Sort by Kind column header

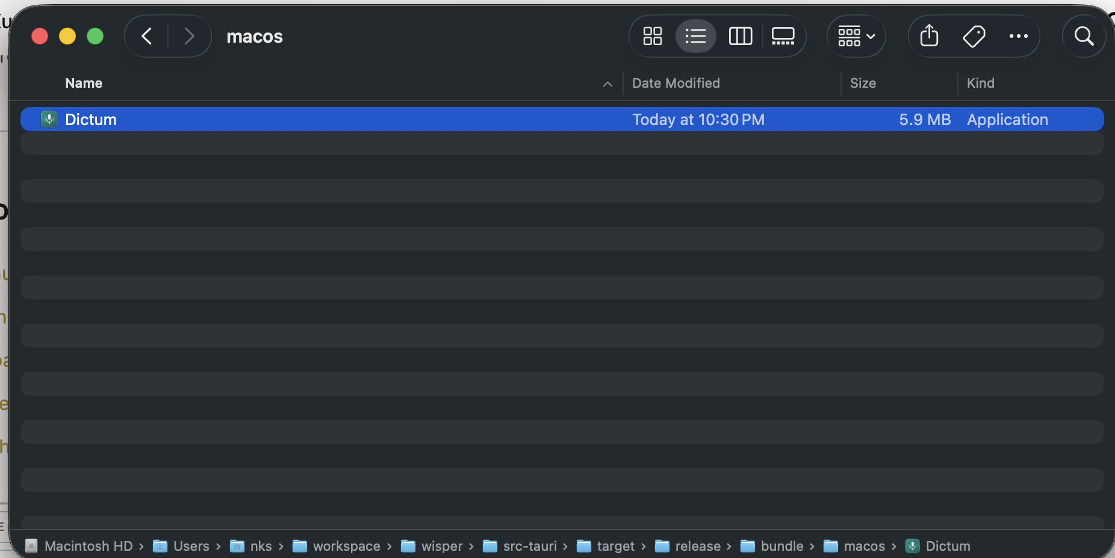(980, 83)
